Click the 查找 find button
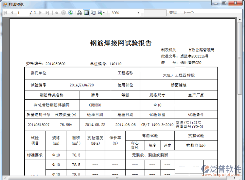 [173, 13]
